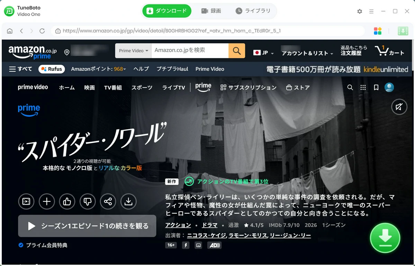Click the prime logo in video nav
The image size is (415, 266).
(203, 87)
